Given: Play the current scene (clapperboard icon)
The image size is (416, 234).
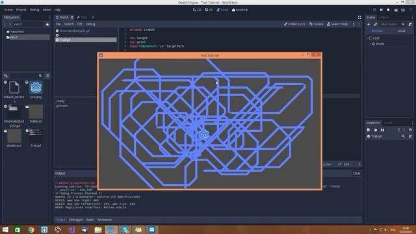Looking at the screenshot, I should point(396,10).
